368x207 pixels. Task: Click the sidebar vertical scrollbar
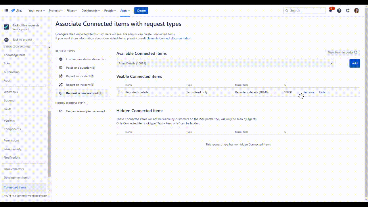coord(49,144)
